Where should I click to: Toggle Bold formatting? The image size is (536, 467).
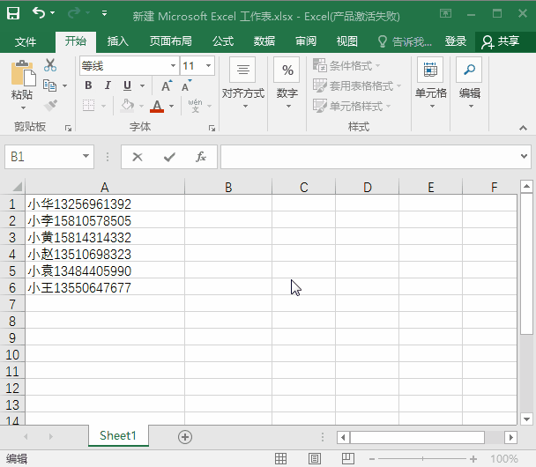coord(88,85)
